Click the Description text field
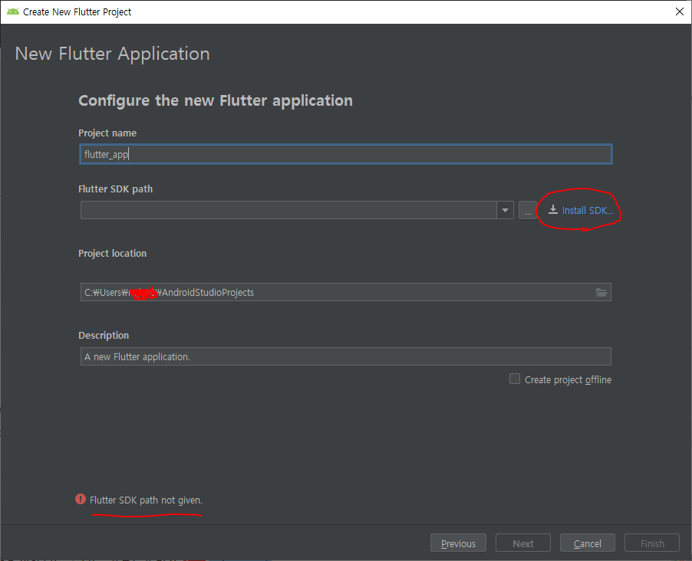This screenshot has height=561, width=692. coord(345,356)
